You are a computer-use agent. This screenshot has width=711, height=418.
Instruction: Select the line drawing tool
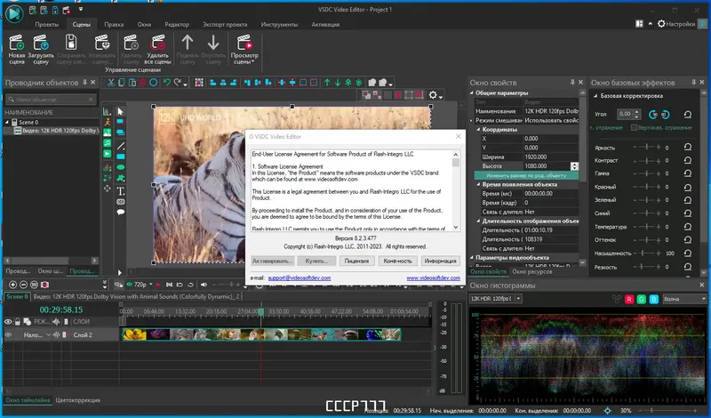pyautogui.click(x=121, y=146)
